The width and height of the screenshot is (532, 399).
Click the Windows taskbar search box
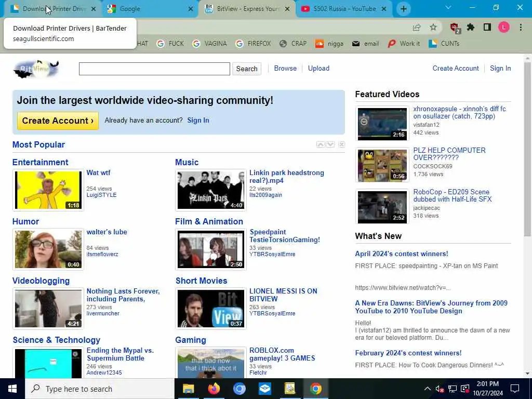coord(100,389)
